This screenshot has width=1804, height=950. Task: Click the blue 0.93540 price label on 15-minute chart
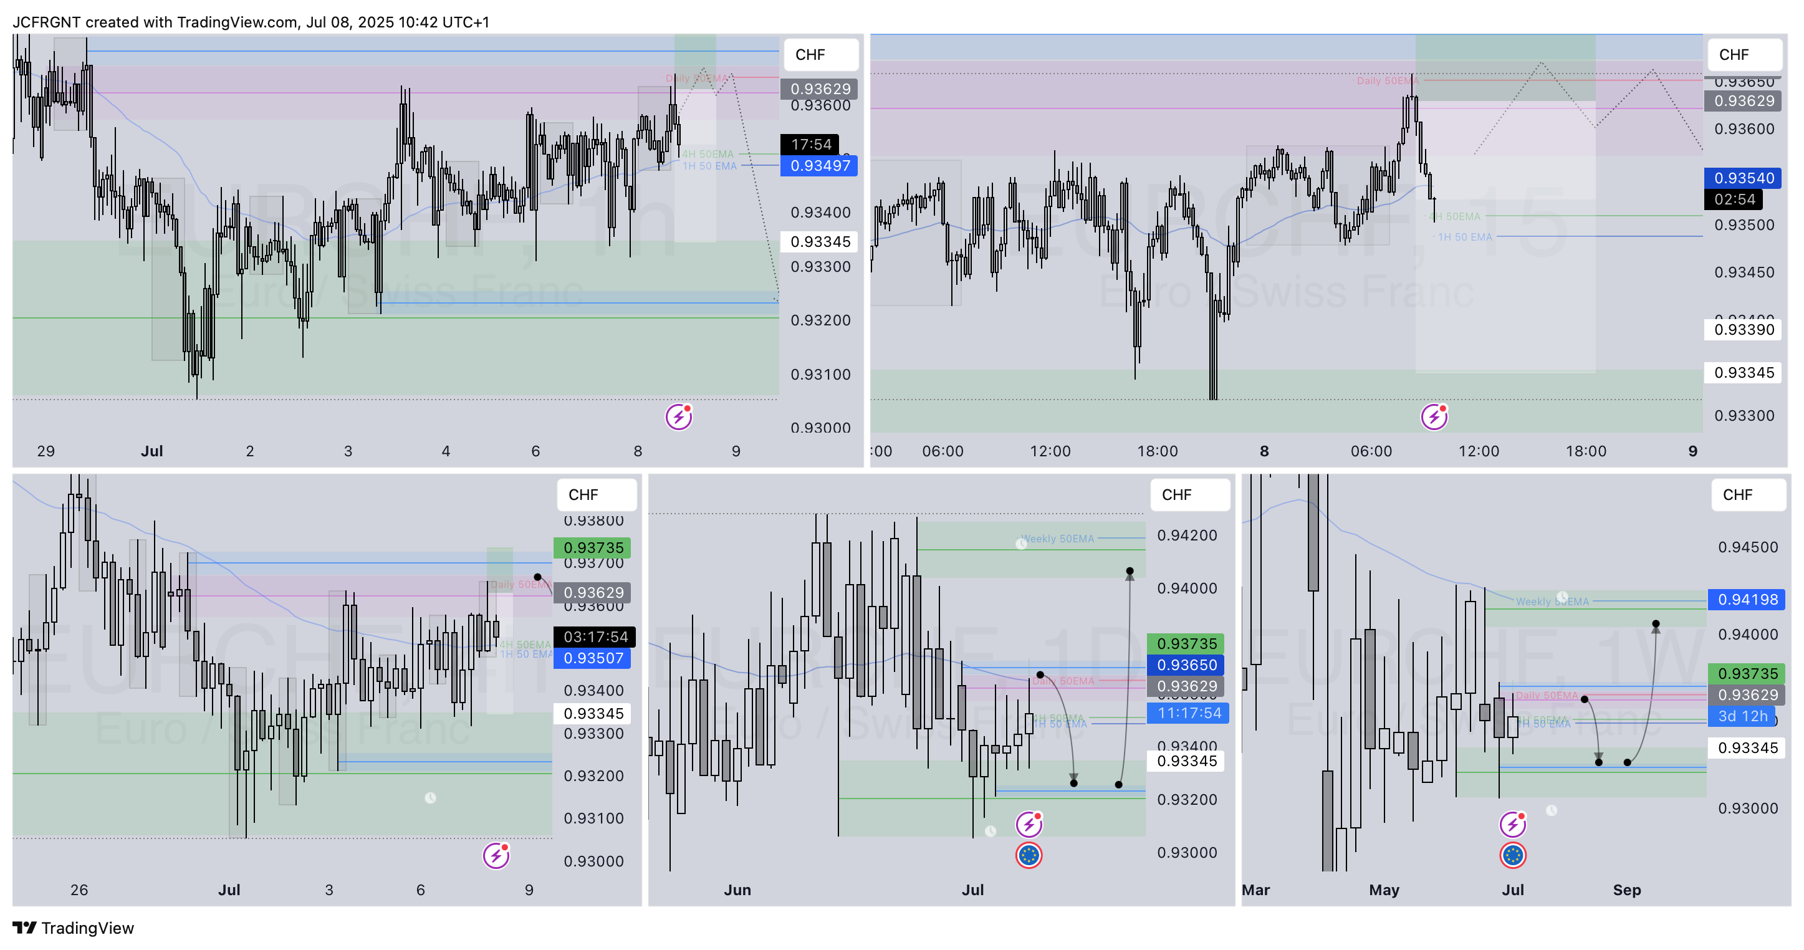tap(1743, 178)
